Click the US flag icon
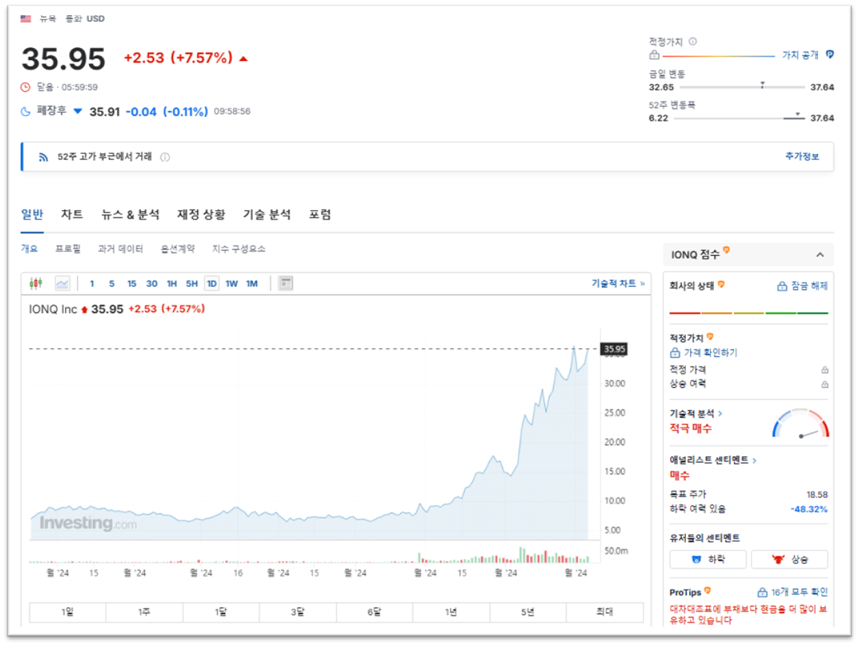 coord(26,18)
